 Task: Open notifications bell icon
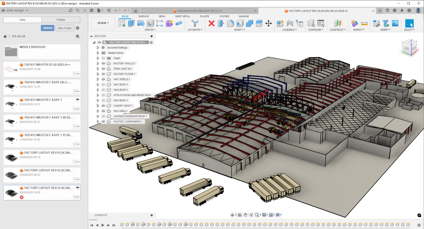402,10
